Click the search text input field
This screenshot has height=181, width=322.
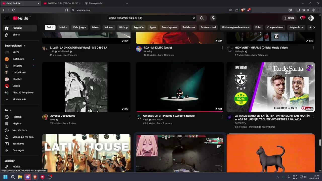click(150, 18)
